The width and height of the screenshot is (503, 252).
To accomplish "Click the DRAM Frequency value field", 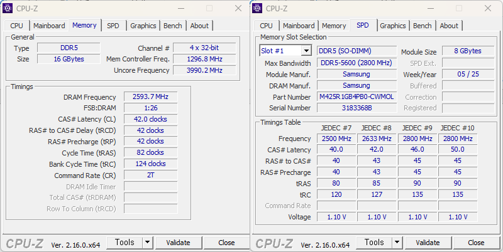I will click(x=150, y=97).
